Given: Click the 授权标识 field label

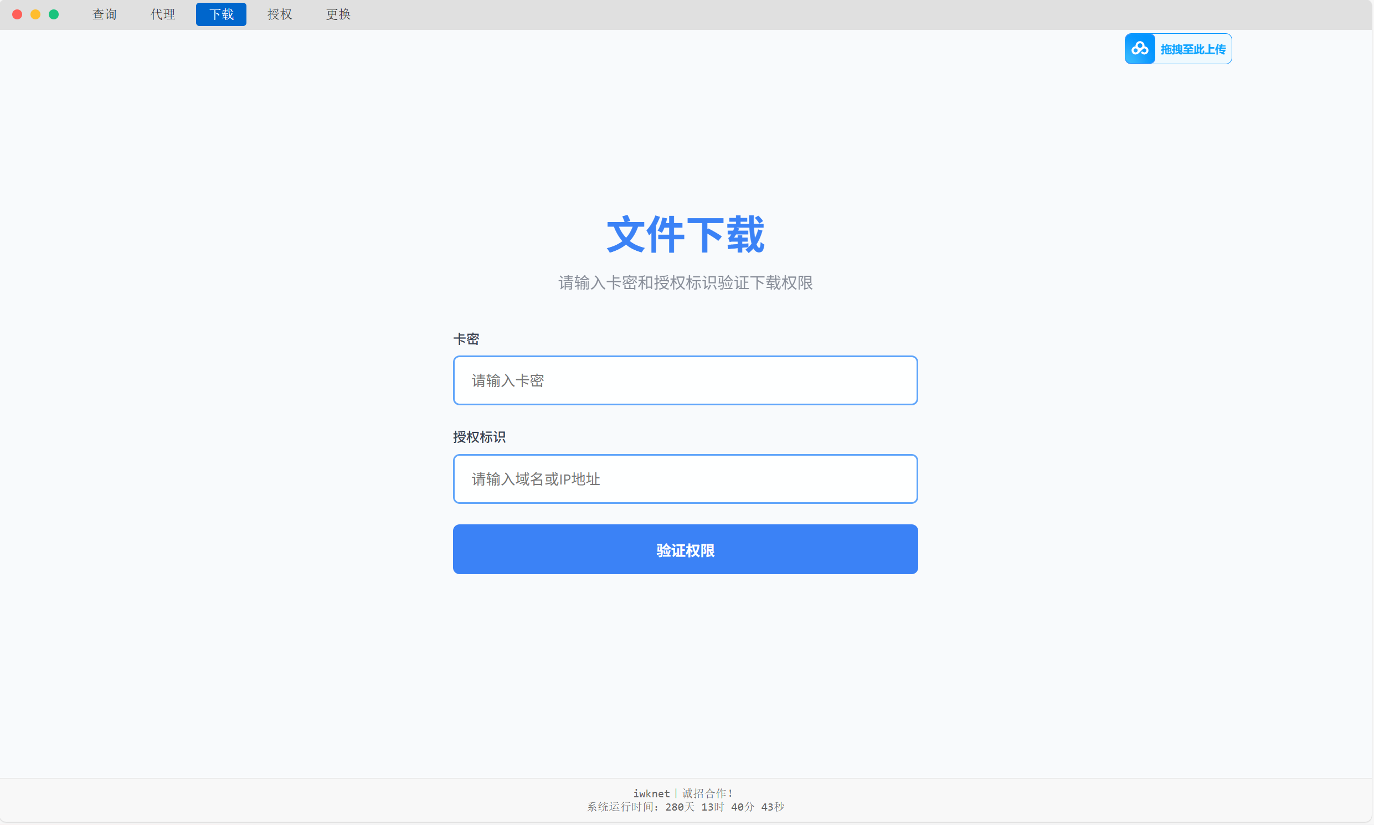Looking at the screenshot, I should pyautogui.click(x=478, y=437).
